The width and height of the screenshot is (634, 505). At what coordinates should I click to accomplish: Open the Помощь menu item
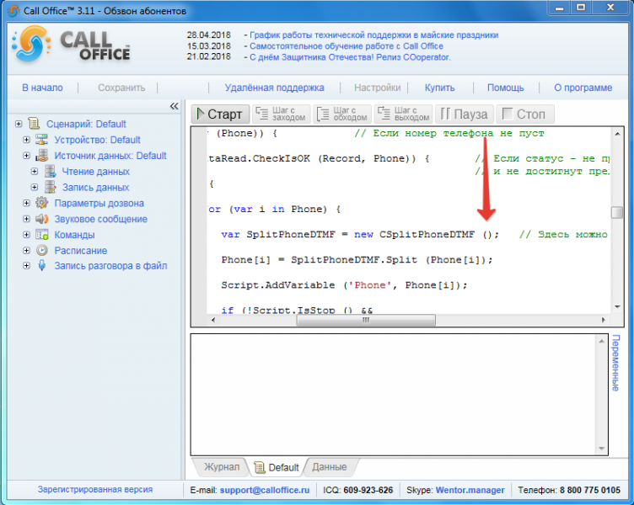(x=505, y=88)
